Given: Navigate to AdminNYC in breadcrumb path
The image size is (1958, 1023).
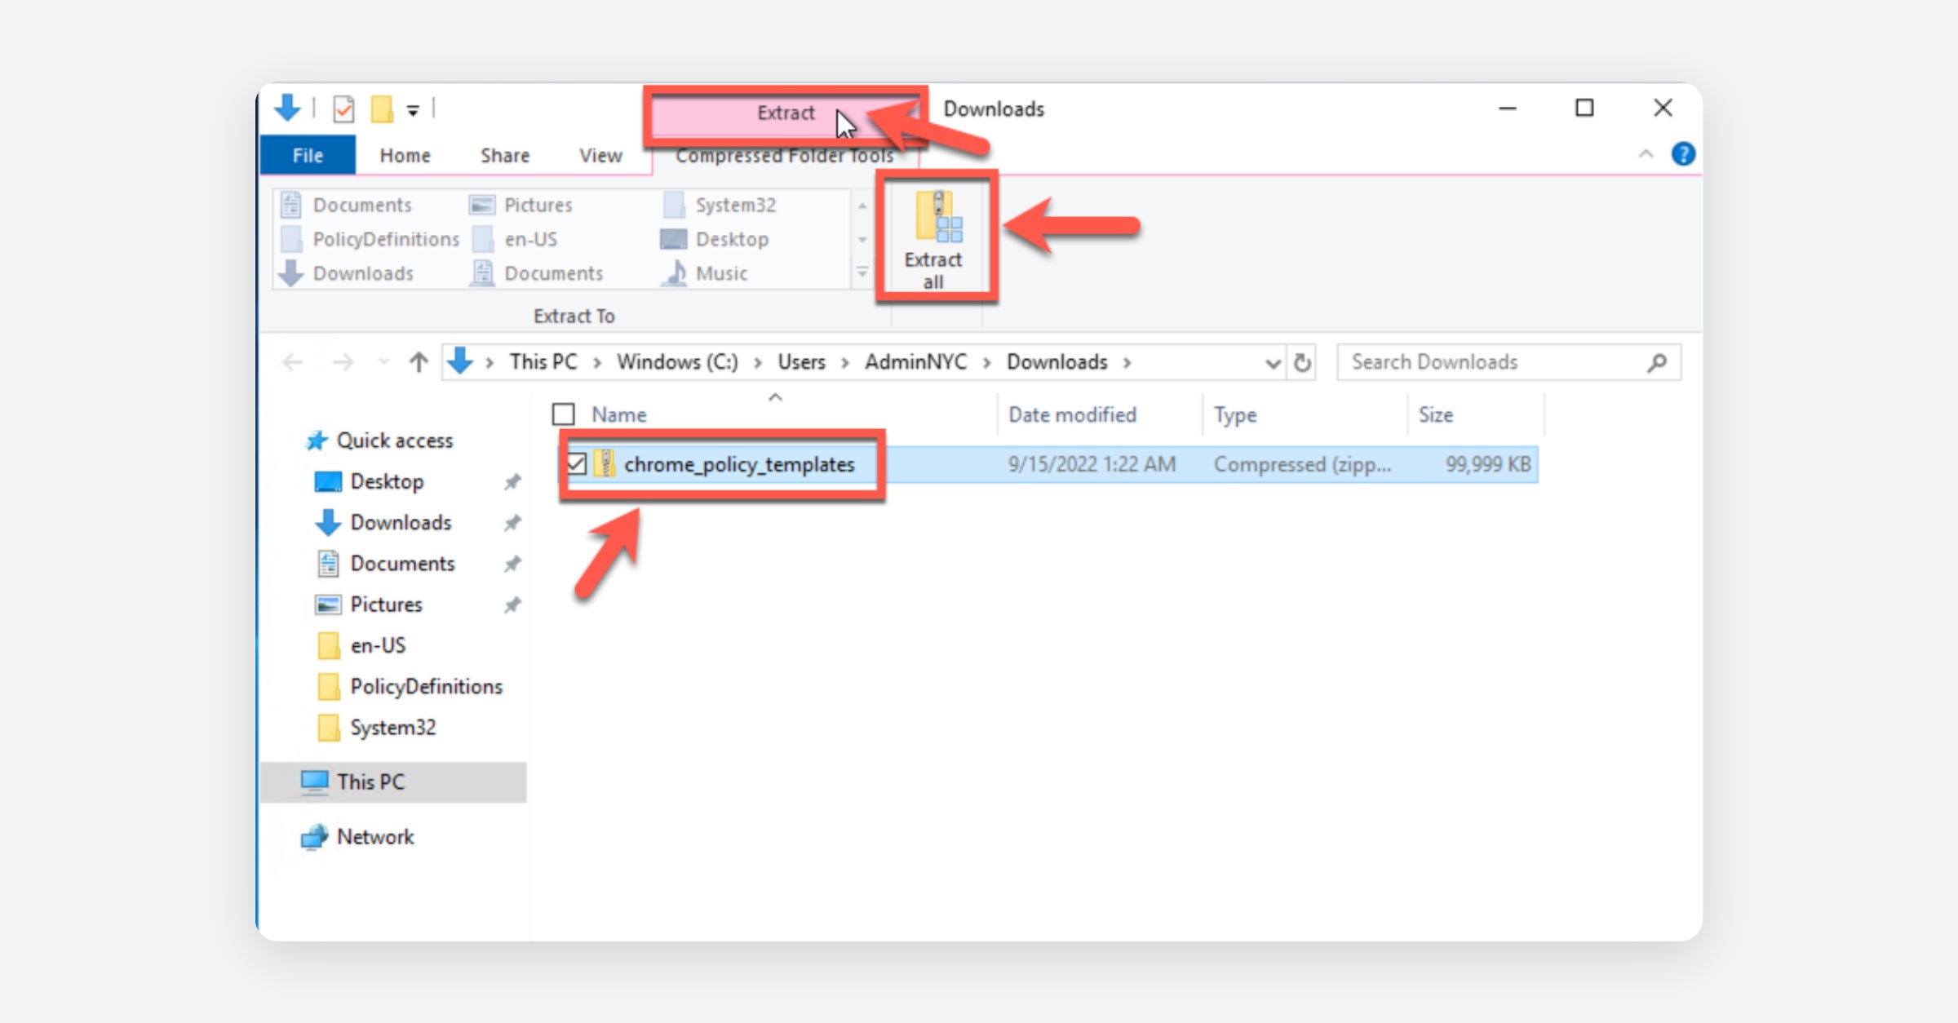Looking at the screenshot, I should click(x=915, y=362).
